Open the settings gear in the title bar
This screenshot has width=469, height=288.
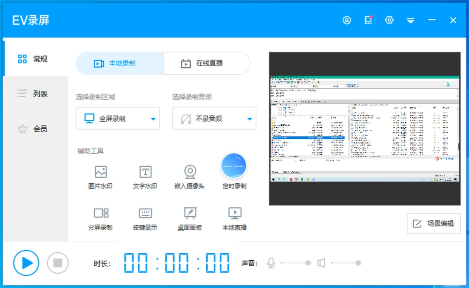[389, 20]
